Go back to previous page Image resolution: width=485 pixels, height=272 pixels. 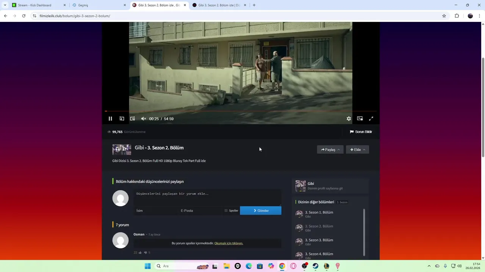coord(5,16)
